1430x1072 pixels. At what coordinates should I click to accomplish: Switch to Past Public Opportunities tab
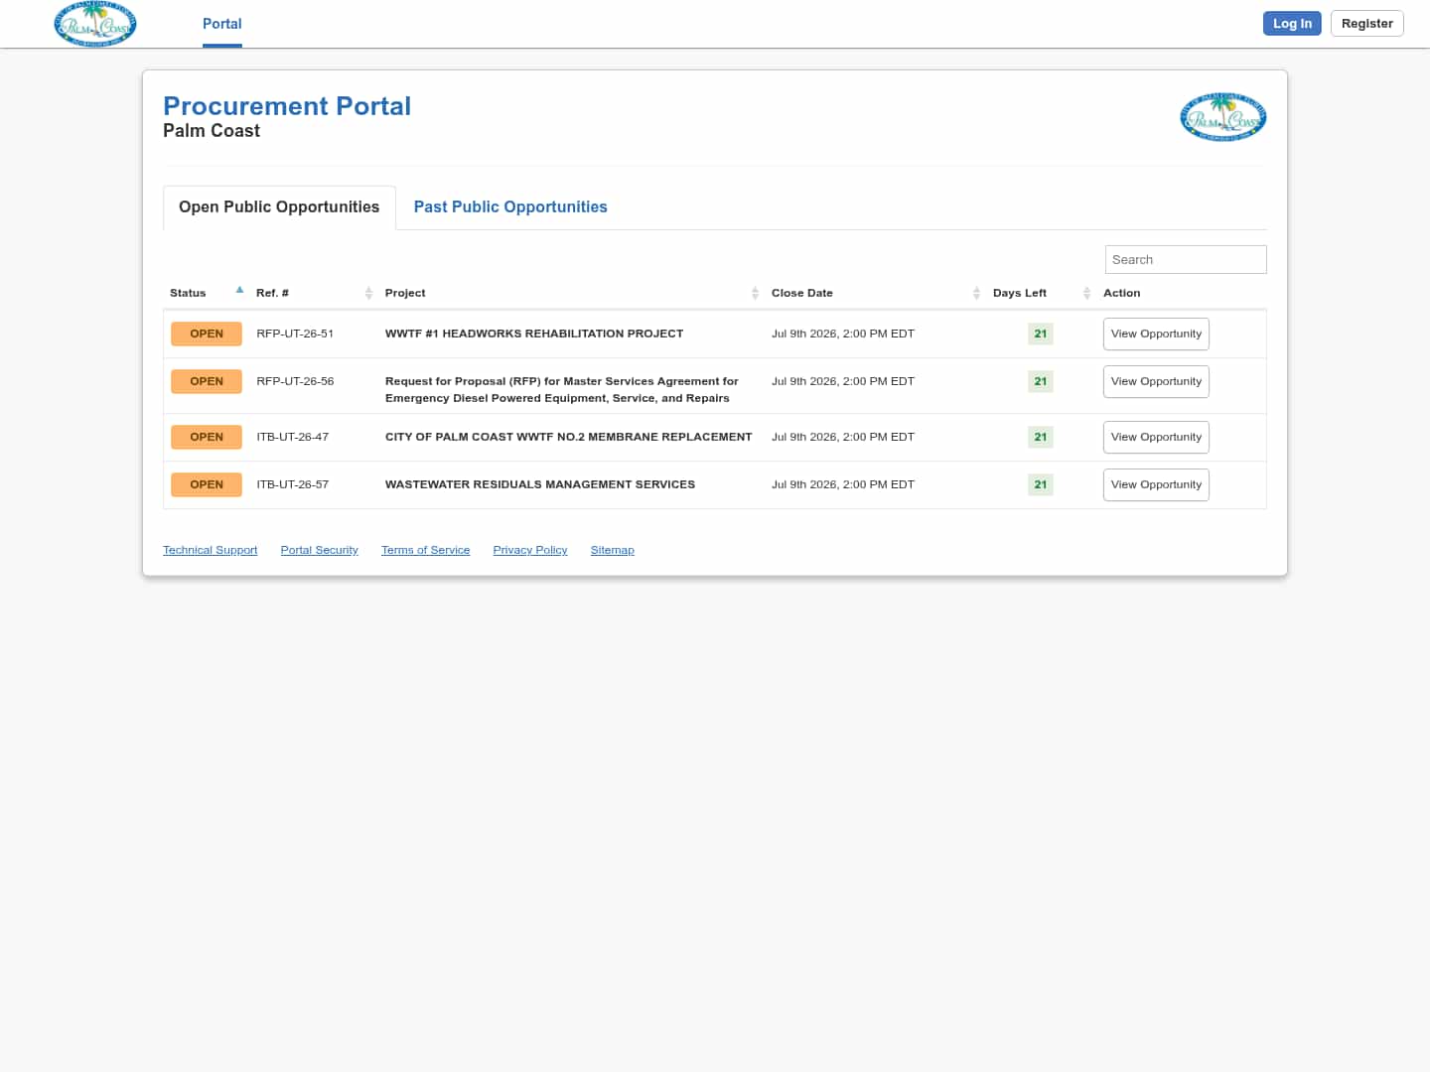click(510, 206)
